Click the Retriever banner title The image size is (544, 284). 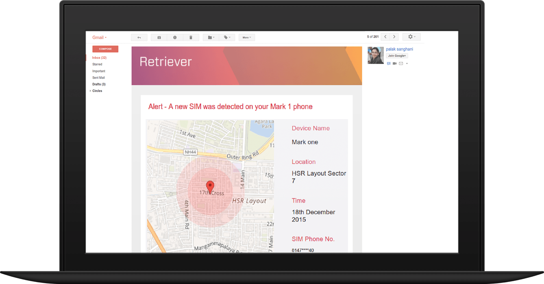click(x=165, y=62)
